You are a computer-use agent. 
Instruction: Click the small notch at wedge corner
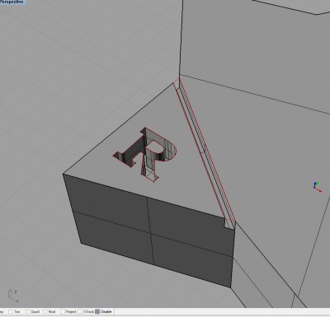[229, 223]
